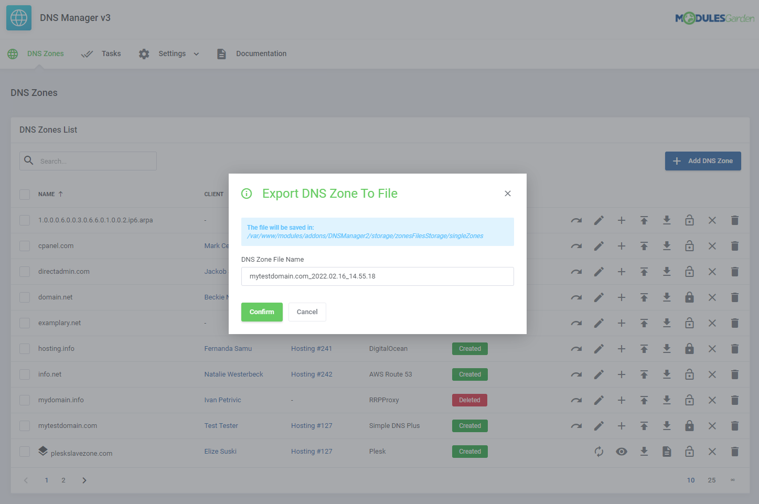Viewport: 759px width, 504px height.
Task: Click the closed lock icon for hosting.info
Action: pos(689,349)
